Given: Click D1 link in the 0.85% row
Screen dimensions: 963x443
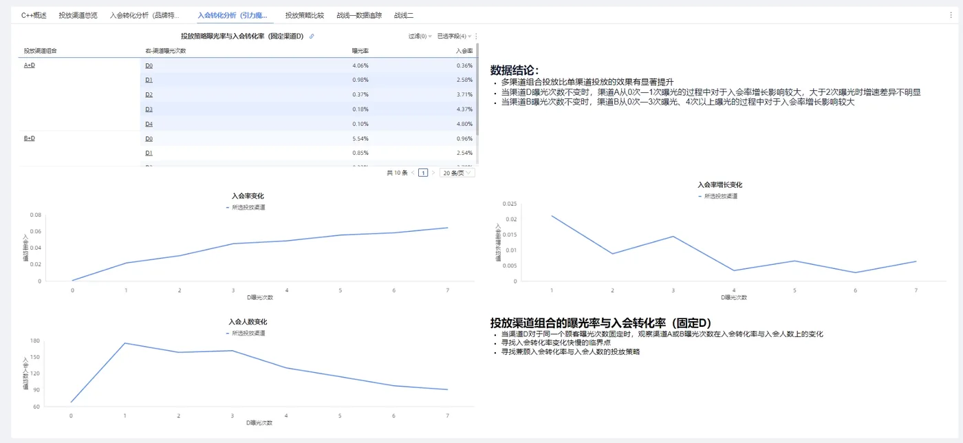Looking at the screenshot, I should (149, 153).
